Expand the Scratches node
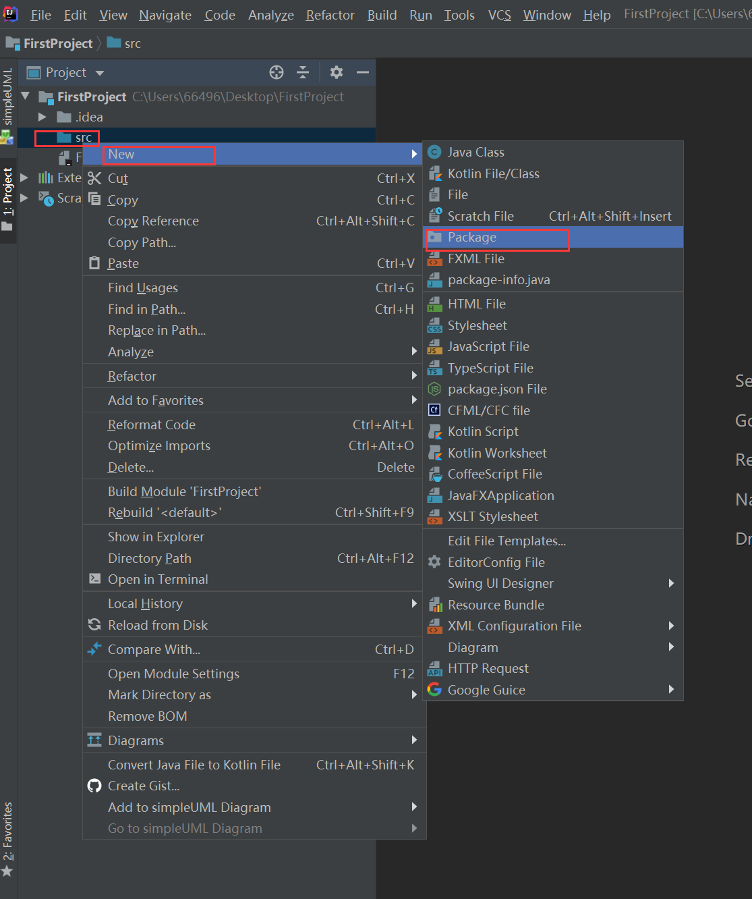 point(25,198)
